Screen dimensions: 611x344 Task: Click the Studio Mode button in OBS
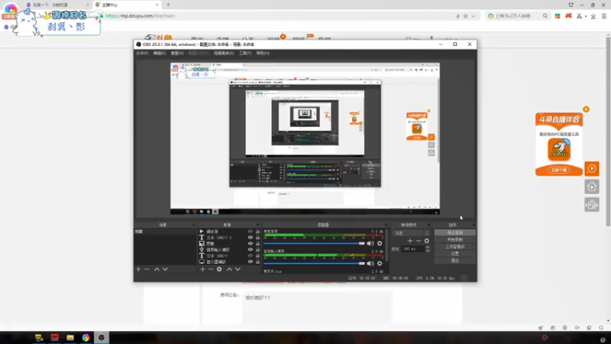[454, 246]
